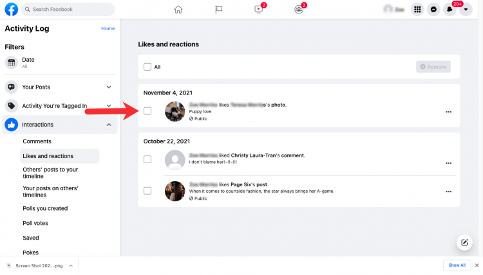Image resolution: width=483 pixels, height=275 pixels.
Task: Open Comments in the sidebar
Action: (x=37, y=141)
